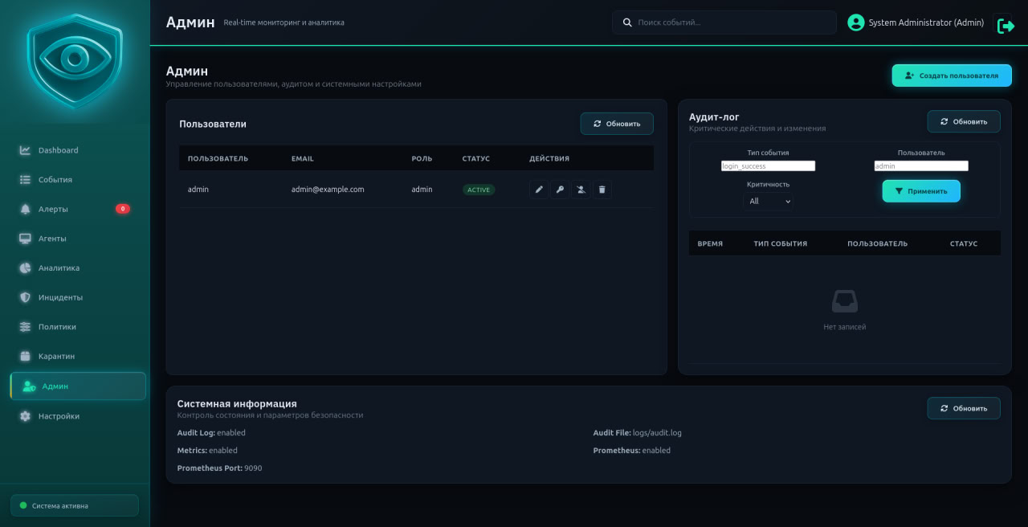Open Аналитика in the sidebar
This screenshot has width=1028, height=527.
[78, 268]
